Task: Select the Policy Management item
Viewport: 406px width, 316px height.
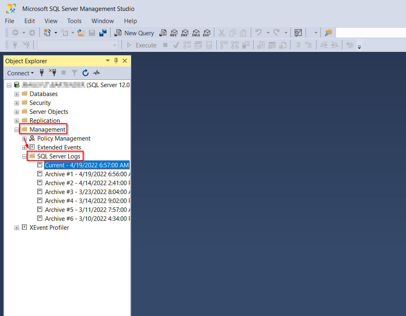Action: 64,139
